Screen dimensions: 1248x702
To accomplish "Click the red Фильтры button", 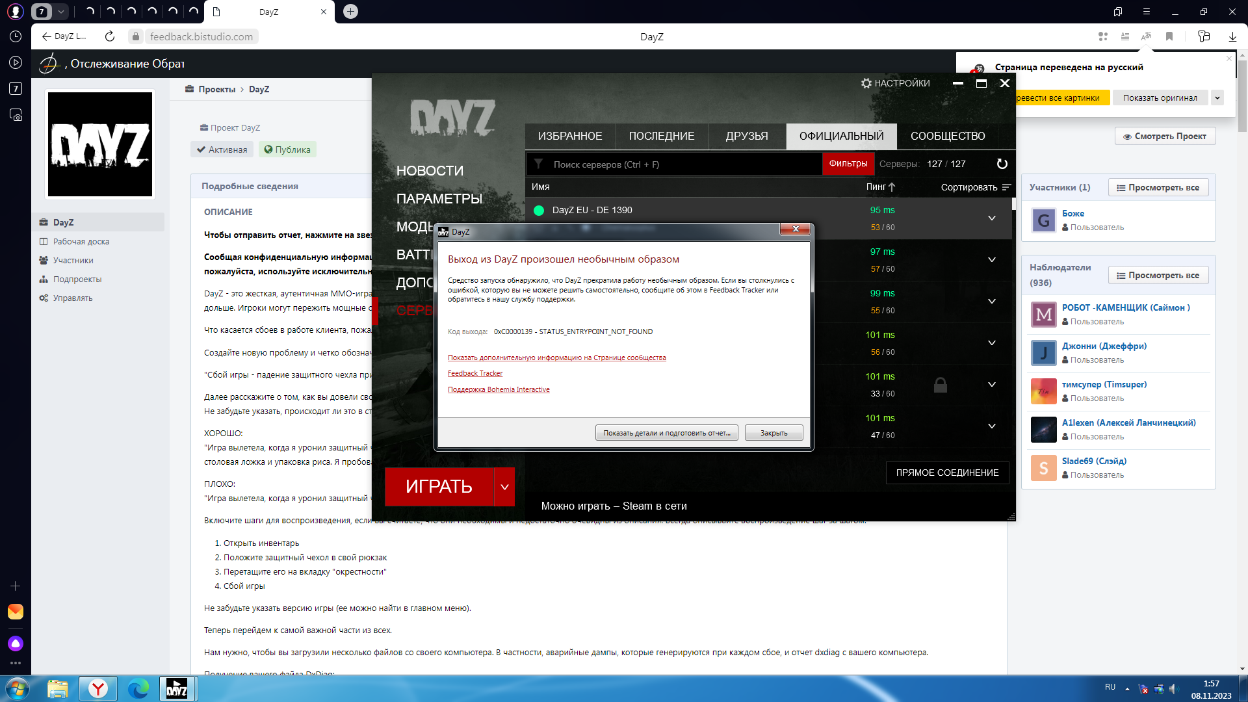I will [848, 164].
